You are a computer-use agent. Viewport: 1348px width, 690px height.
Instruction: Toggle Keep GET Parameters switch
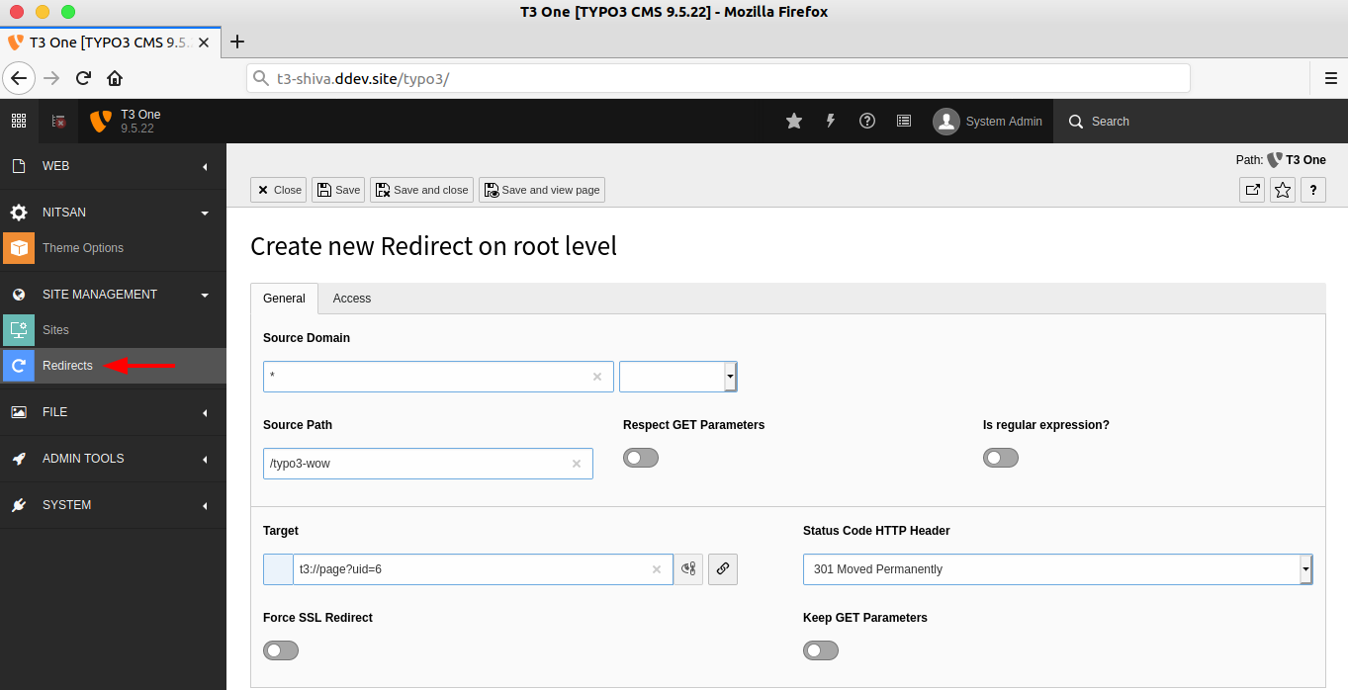(820, 649)
